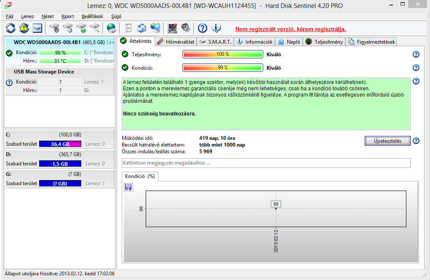This screenshot has height=280, width=430.
Task: Click the Nincs szükség beavatkozásra text
Action: 159,114
